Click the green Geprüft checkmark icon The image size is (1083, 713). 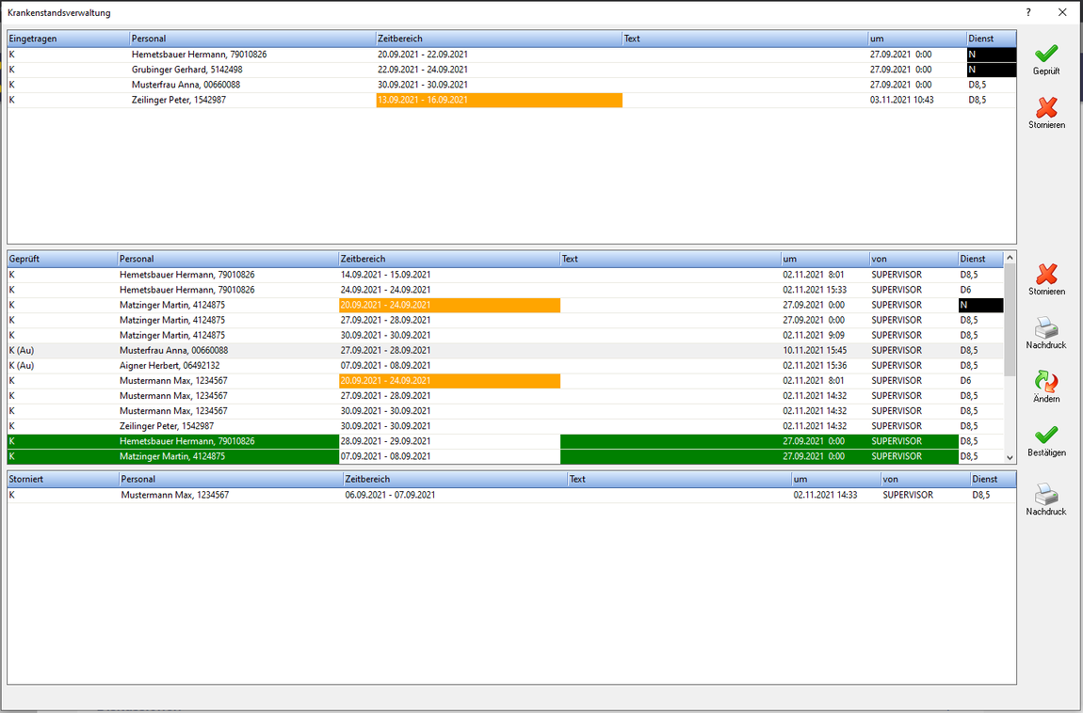(1045, 54)
